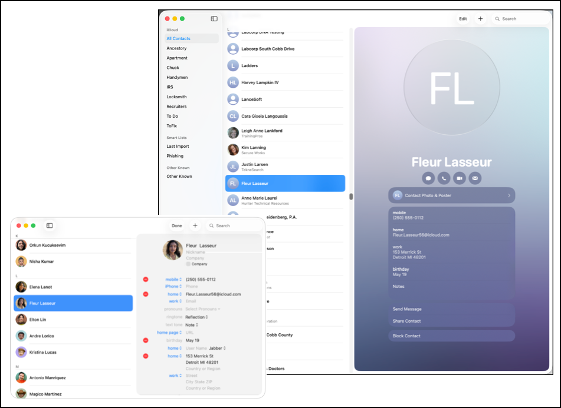Click the L avatar next to Ladders
The image size is (561, 408).
pos(233,66)
